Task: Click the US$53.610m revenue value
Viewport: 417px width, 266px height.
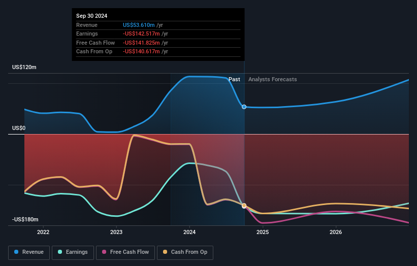Action: pos(139,25)
